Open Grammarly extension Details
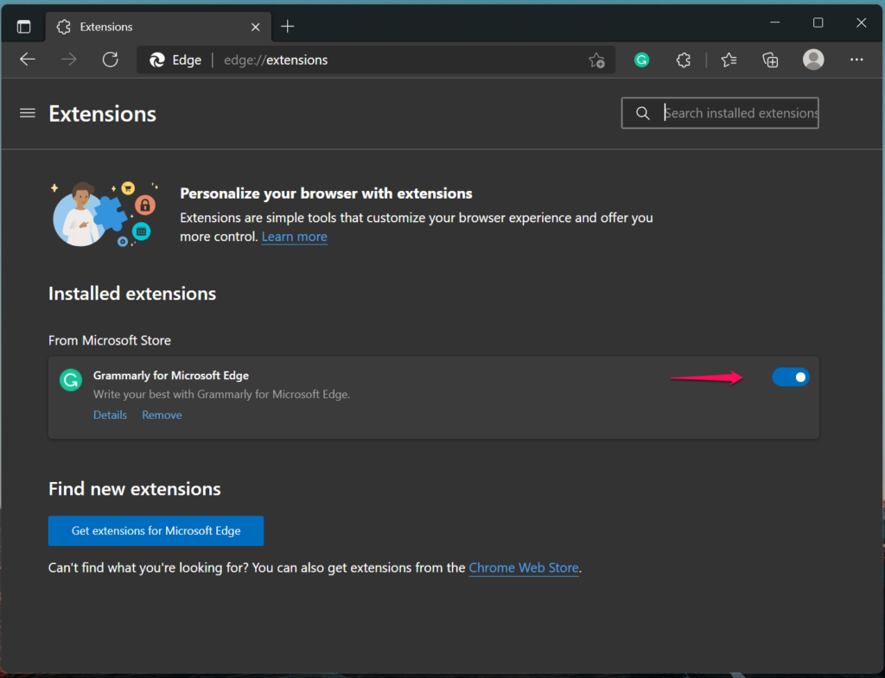This screenshot has width=885, height=678. tap(110, 415)
